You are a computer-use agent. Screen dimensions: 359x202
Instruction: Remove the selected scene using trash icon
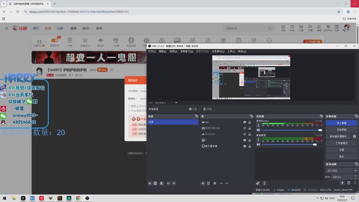155,183
